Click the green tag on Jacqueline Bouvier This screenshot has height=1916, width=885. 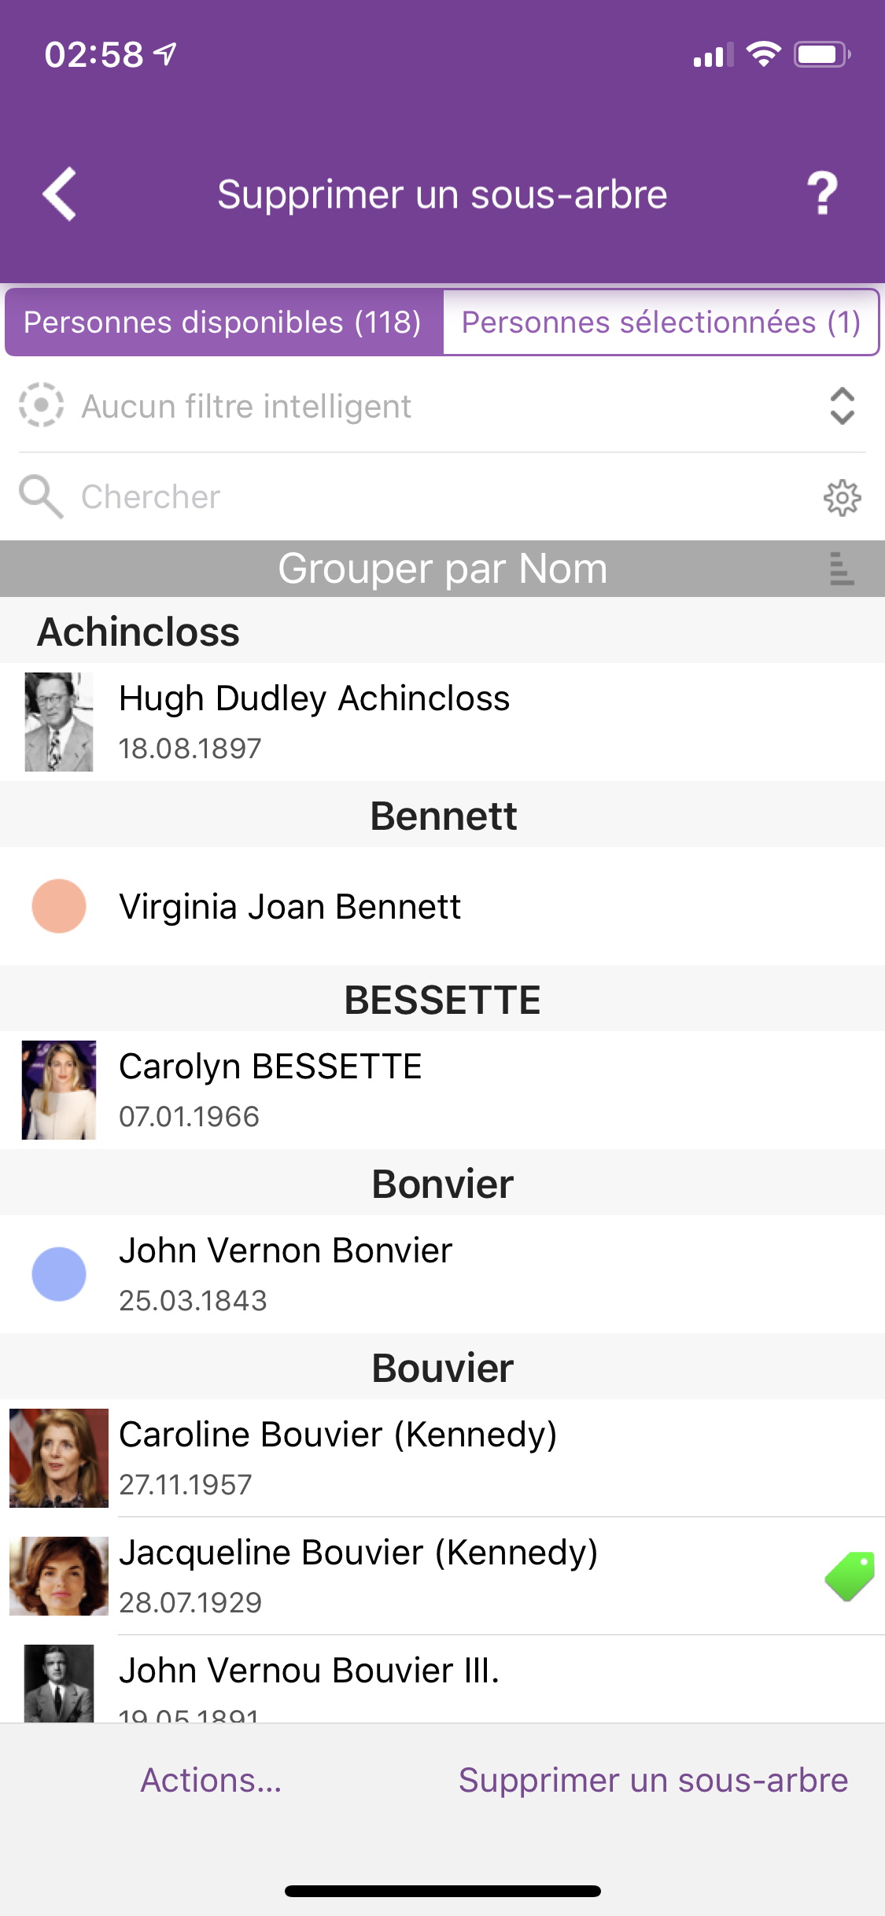point(850,1575)
